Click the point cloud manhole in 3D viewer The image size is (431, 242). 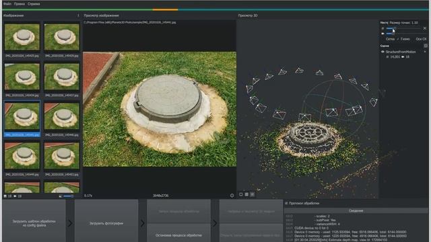click(x=309, y=138)
